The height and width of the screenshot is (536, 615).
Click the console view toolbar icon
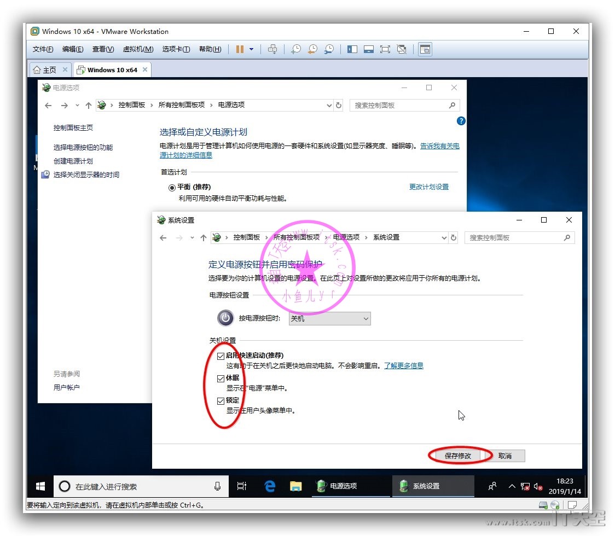pyautogui.click(x=425, y=49)
